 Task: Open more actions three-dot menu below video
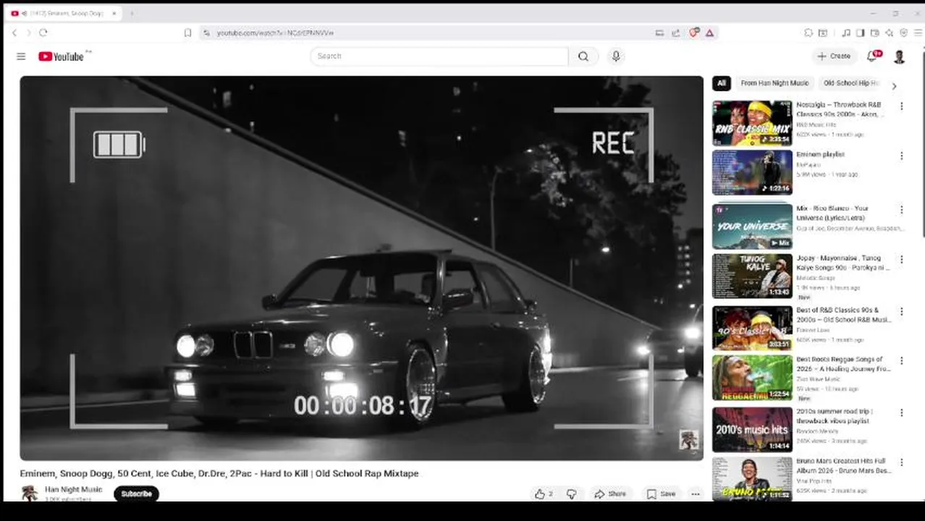coord(696,494)
